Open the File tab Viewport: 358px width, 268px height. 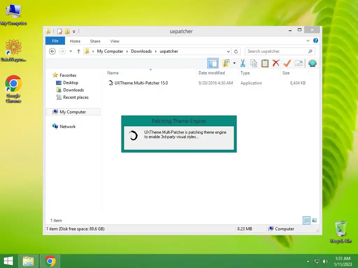(x=55, y=41)
